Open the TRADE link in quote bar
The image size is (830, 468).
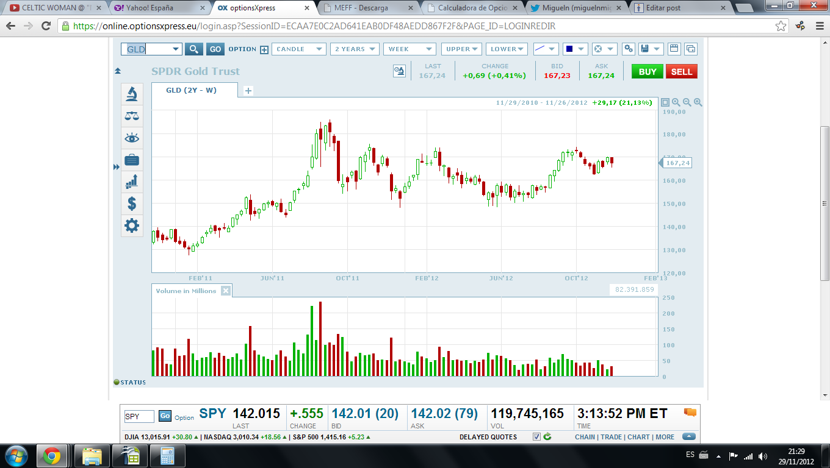pos(611,437)
